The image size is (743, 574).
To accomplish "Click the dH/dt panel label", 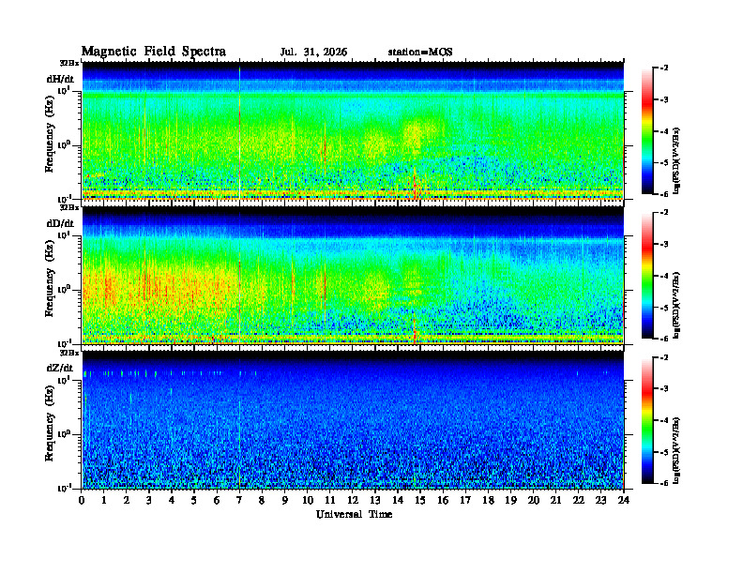I will 60,79.
